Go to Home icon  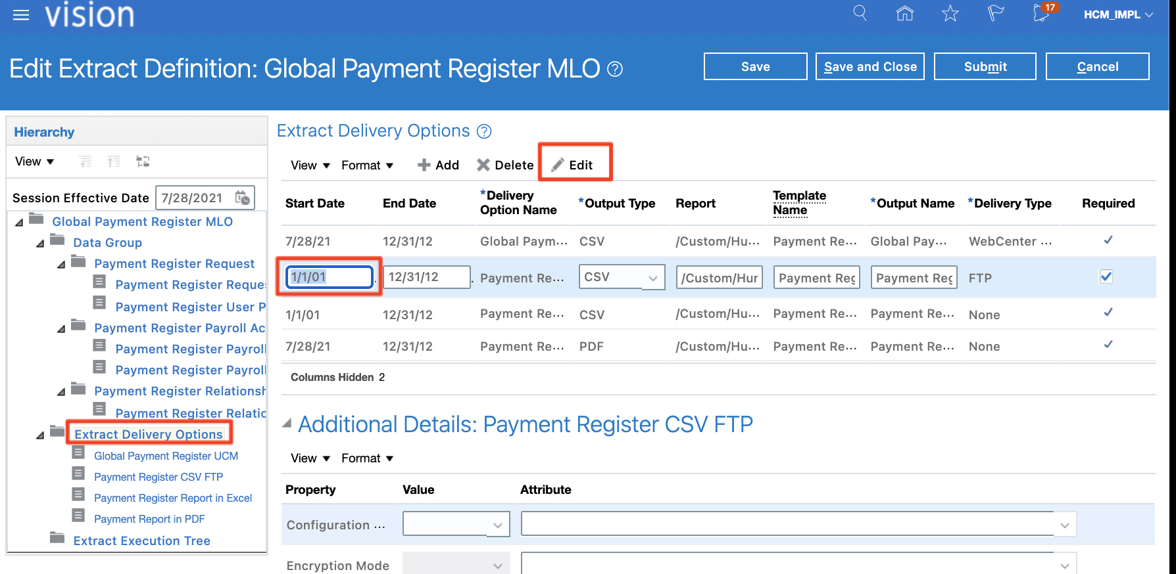[x=905, y=13]
